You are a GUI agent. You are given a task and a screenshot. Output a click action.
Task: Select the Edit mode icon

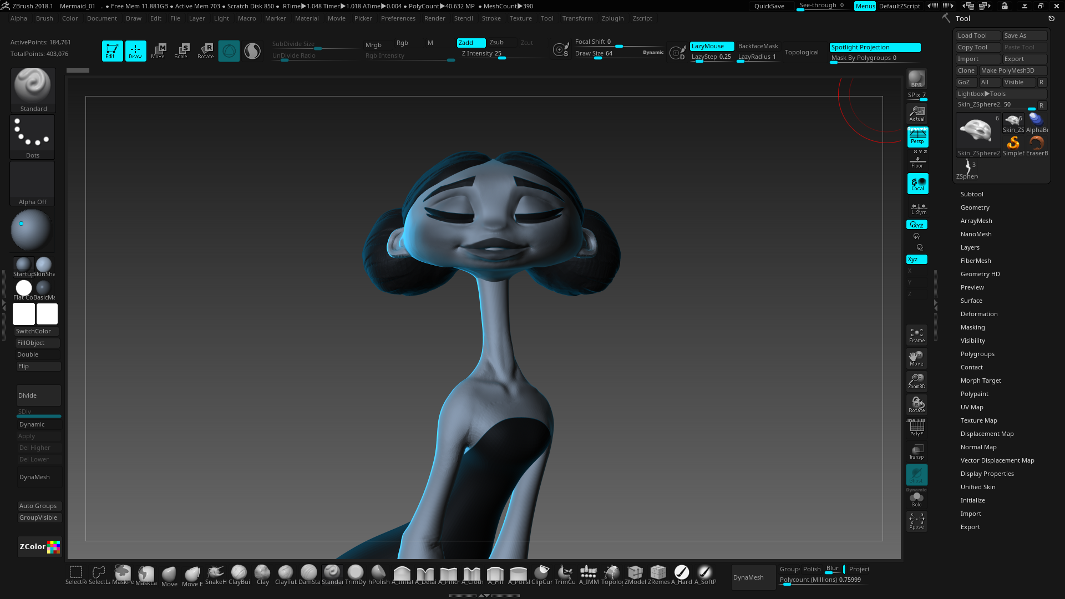tap(112, 51)
